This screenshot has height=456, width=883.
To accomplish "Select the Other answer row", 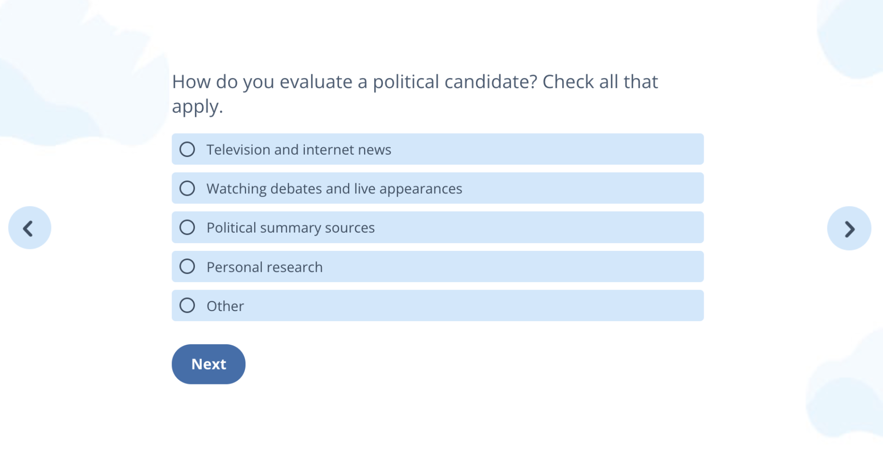I will [x=438, y=306].
